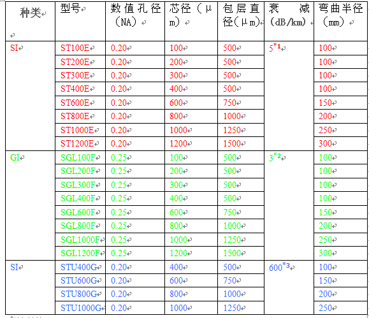Click the green 3*2 attenuation cell
Image resolution: width=369 pixels, height=318 pixels.
[289, 205]
